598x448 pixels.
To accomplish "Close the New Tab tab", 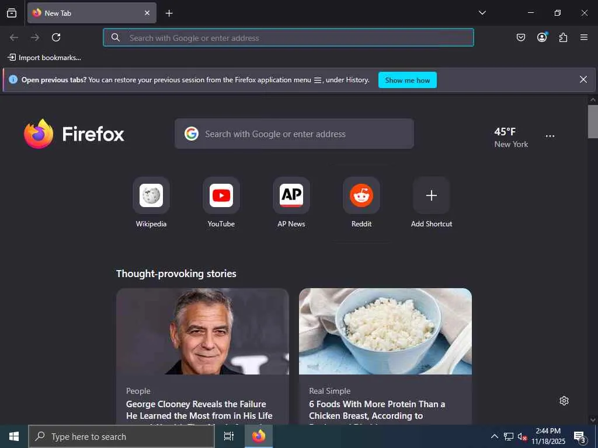I will [x=147, y=13].
